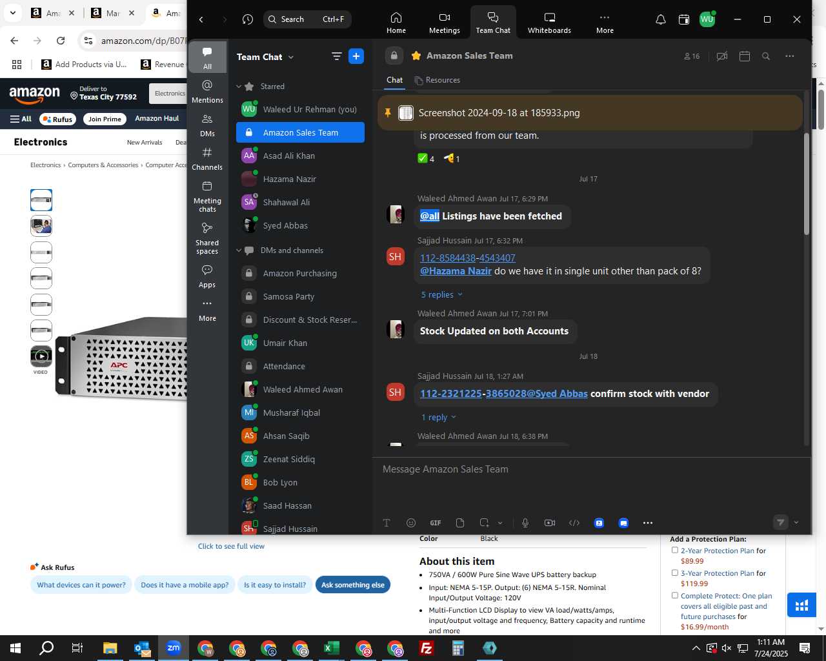Open the More menu in Zoom header
826x661 pixels.
605,23
